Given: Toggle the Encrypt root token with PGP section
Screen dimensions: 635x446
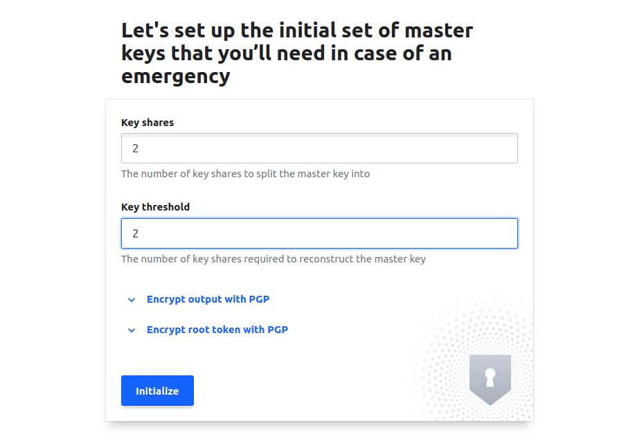Looking at the screenshot, I should pos(217,330).
